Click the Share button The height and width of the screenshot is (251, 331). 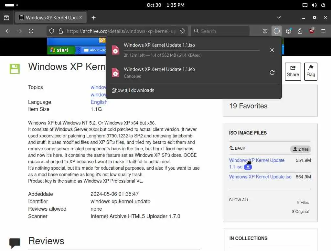[293, 71]
